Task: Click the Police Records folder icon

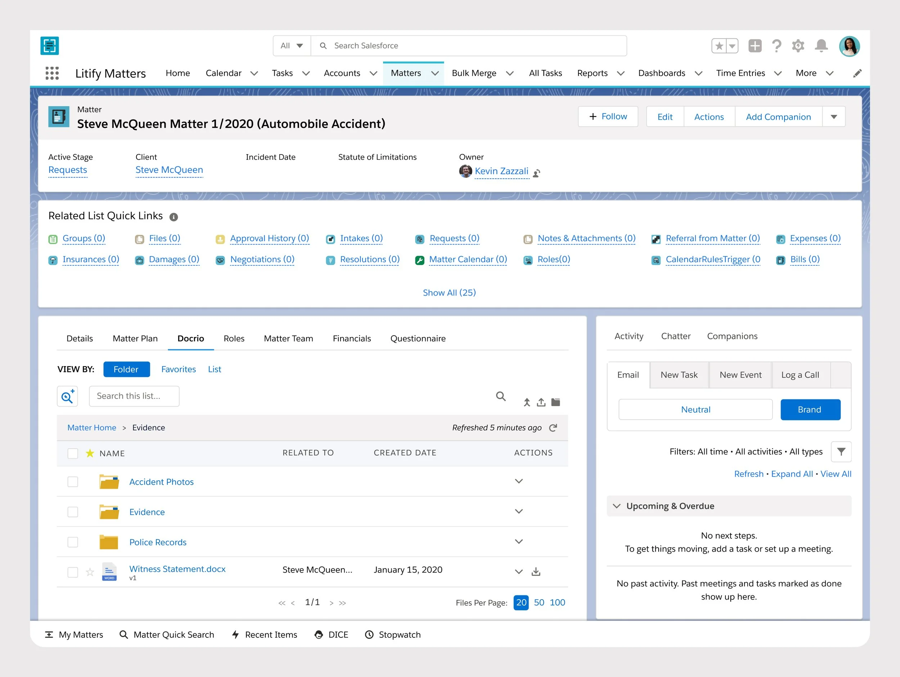Action: [109, 542]
